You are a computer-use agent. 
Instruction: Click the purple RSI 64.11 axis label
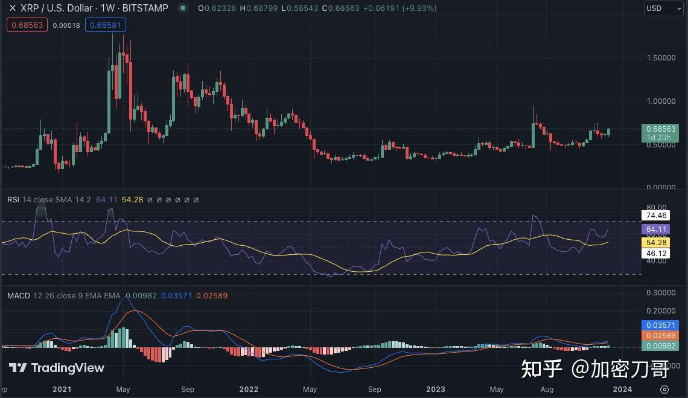pos(656,229)
